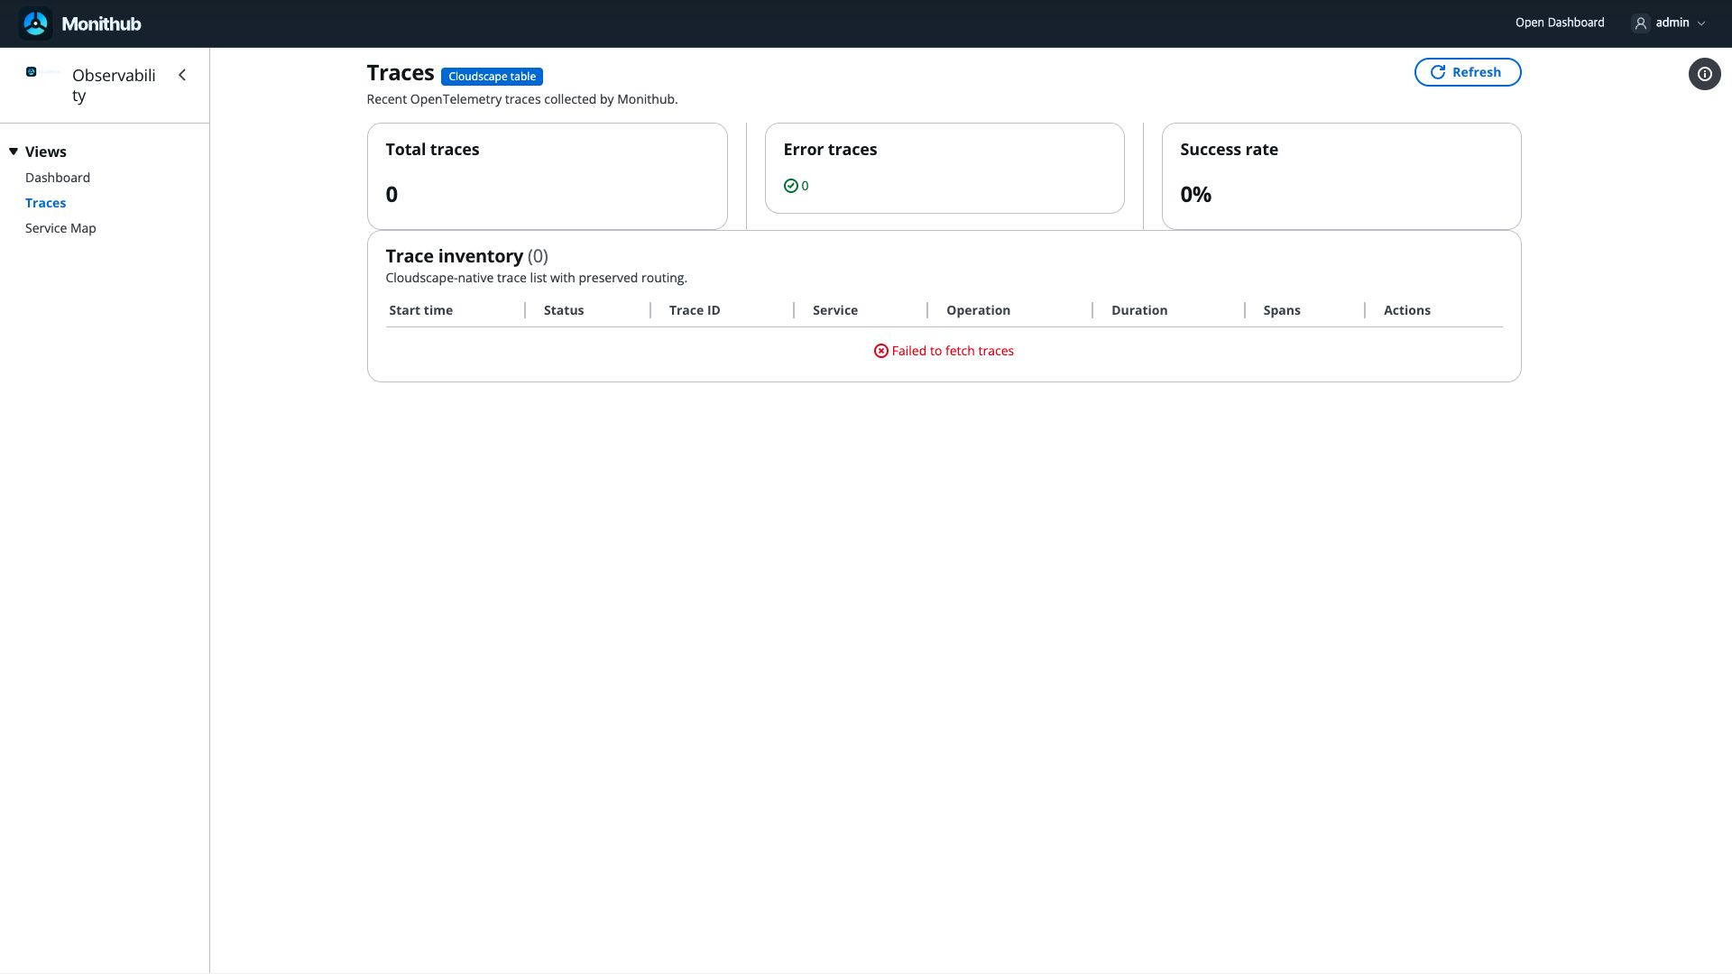Open the admin user menu
The image size is (1732, 974).
[x=1670, y=23]
